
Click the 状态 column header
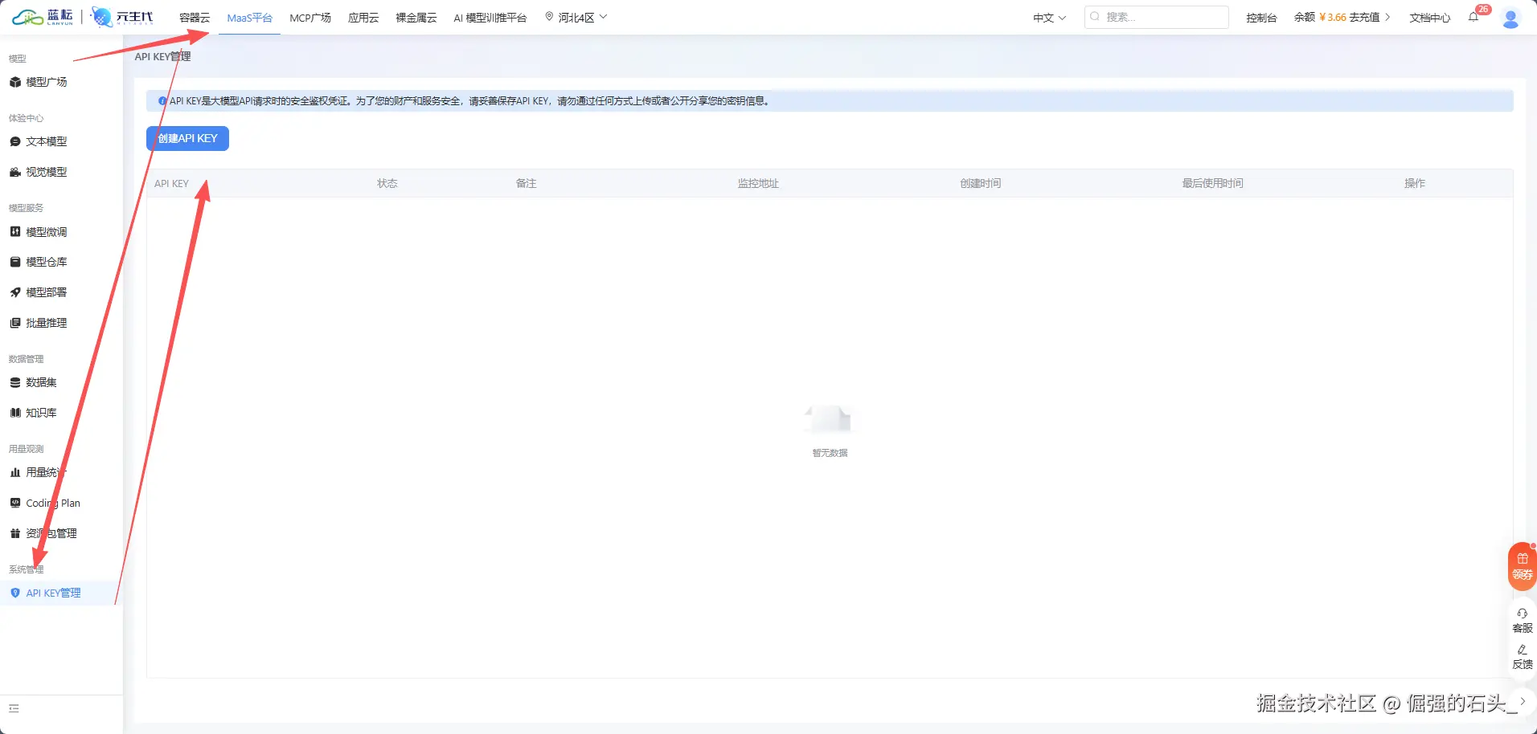point(387,183)
